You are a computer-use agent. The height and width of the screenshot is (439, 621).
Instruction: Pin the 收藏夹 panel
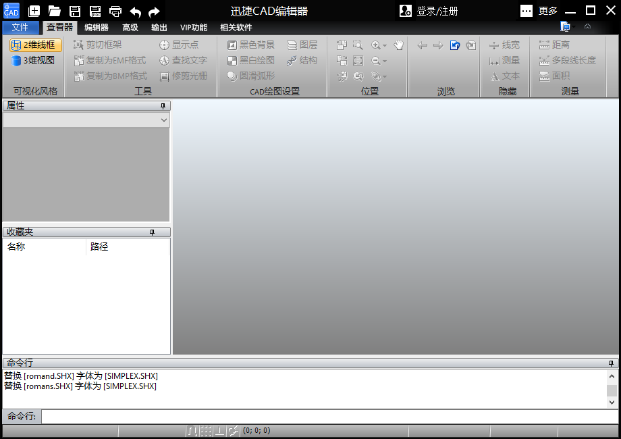152,232
